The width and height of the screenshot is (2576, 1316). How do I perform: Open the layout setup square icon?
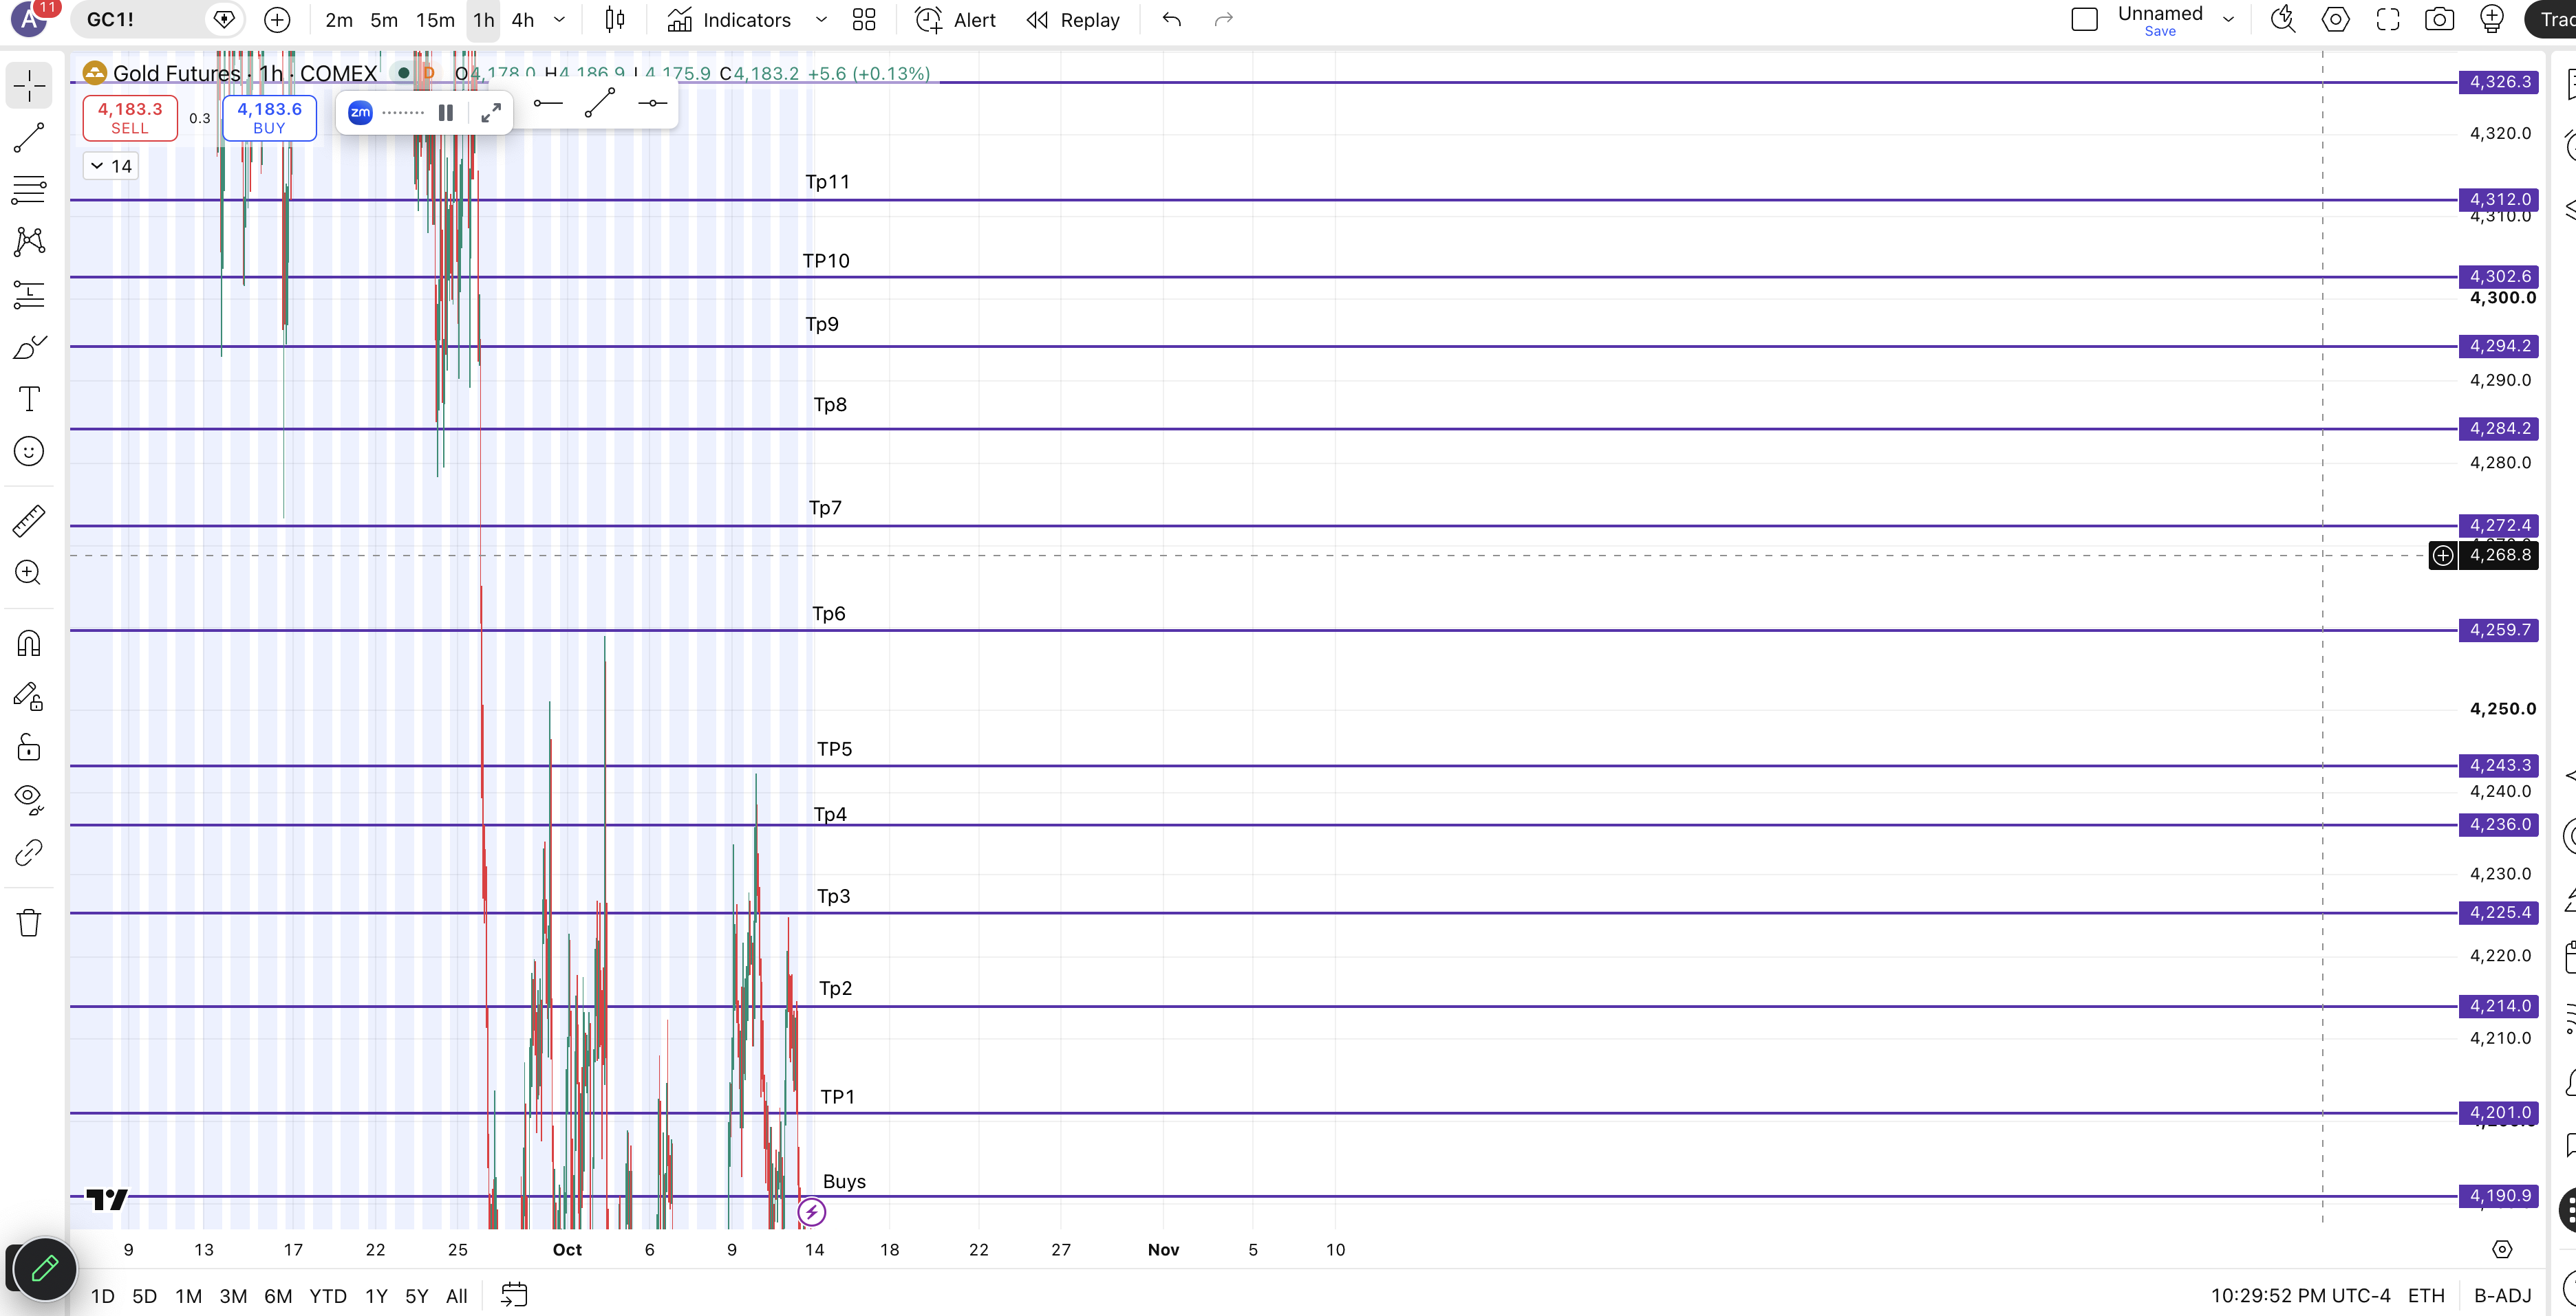[2085, 20]
